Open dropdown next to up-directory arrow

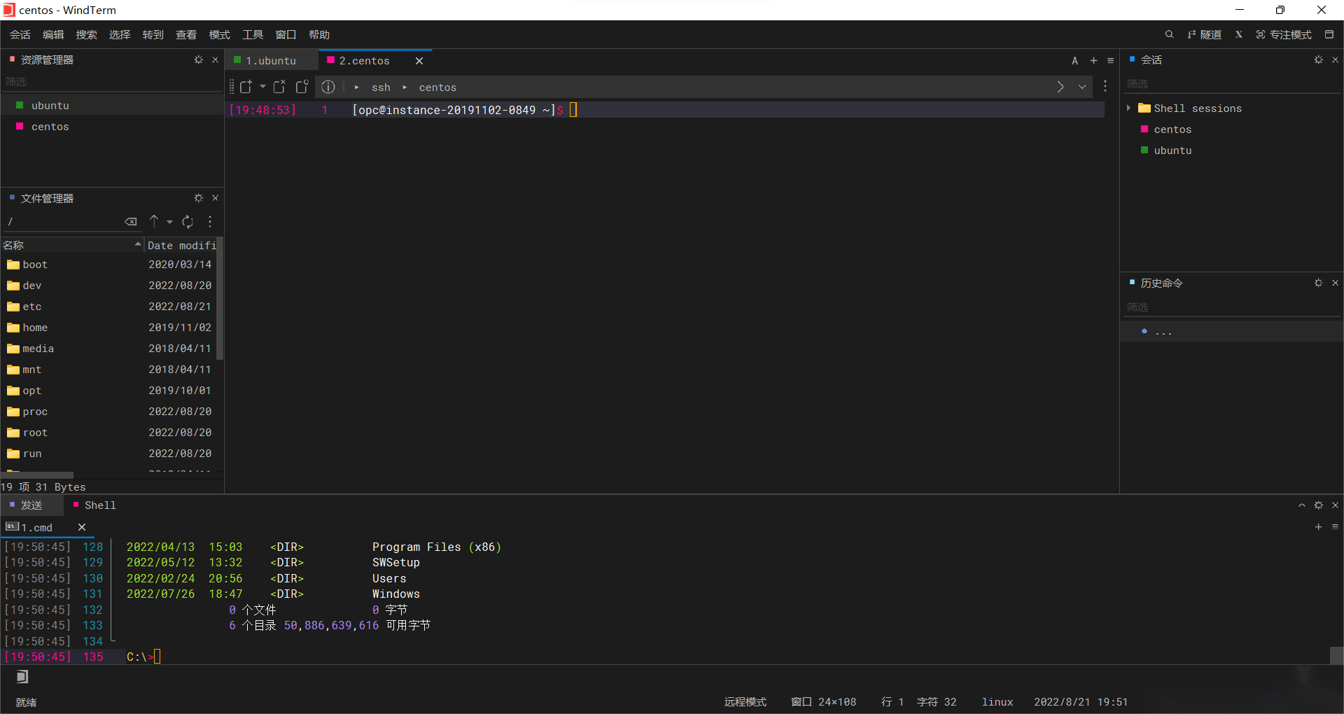coord(169,222)
